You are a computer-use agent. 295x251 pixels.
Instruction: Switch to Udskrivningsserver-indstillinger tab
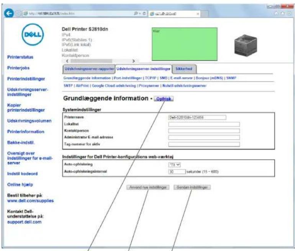coord(143,69)
